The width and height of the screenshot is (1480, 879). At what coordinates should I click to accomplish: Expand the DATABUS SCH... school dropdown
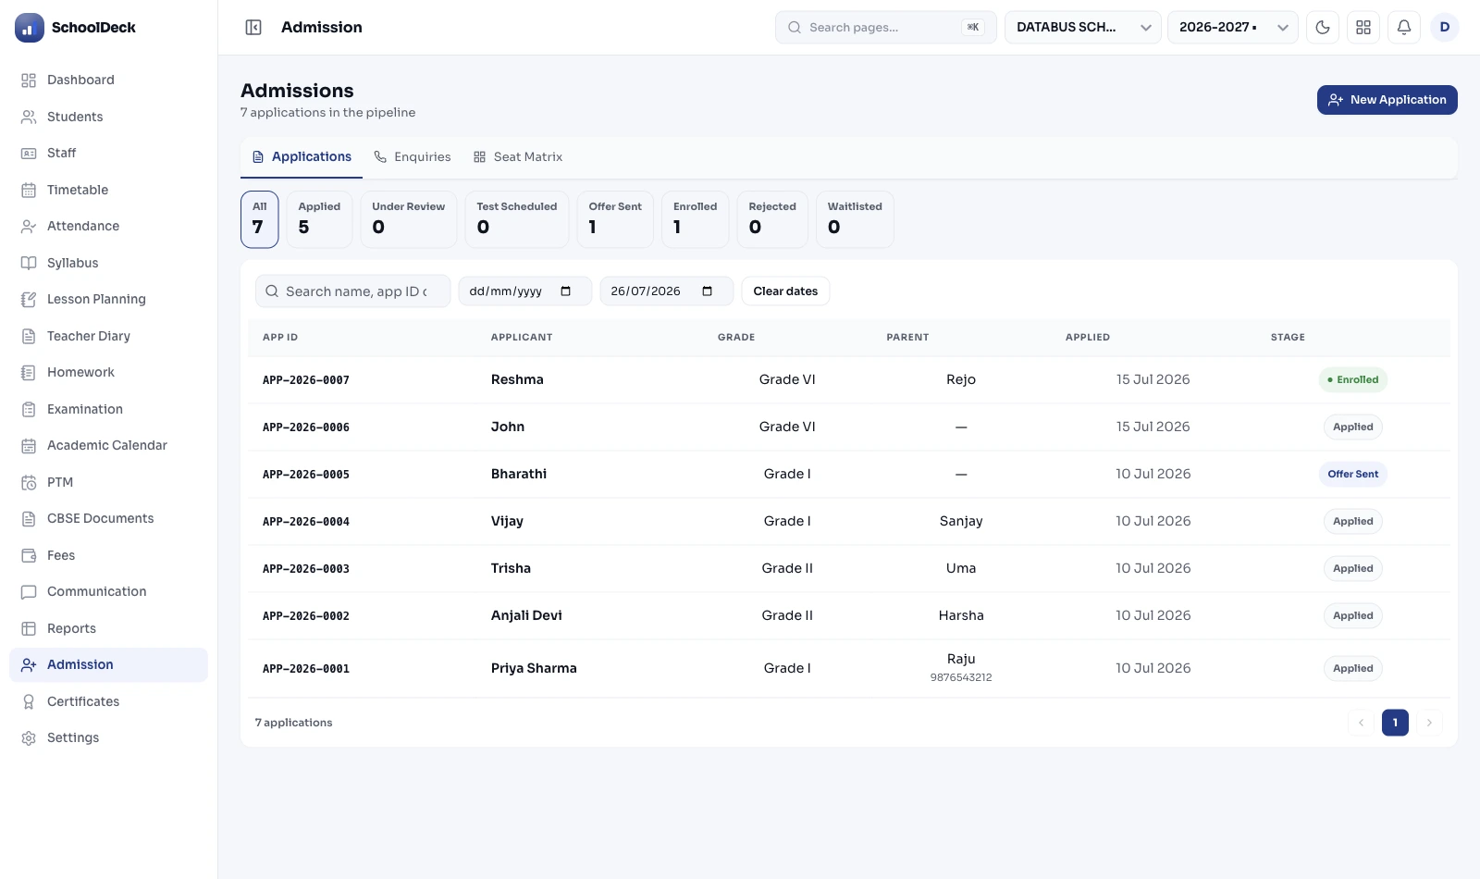[x=1083, y=28]
